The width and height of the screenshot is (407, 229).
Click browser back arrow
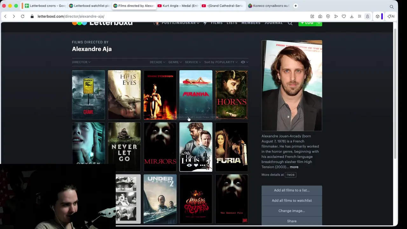[x=5, y=16]
